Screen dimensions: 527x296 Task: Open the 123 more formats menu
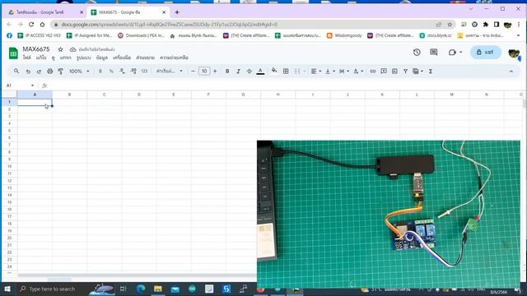click(144, 72)
